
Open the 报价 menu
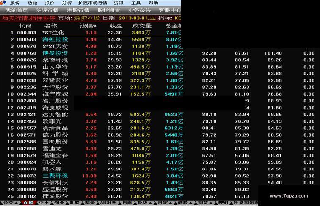point(50,3)
